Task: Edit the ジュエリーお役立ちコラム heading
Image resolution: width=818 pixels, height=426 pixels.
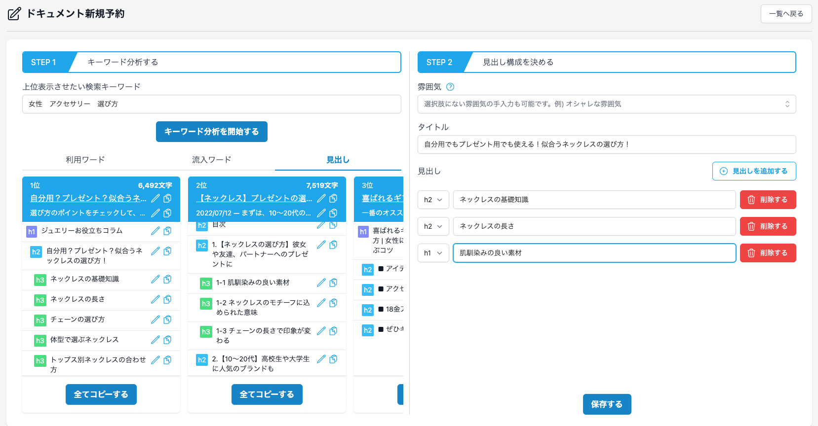Action: pos(156,231)
